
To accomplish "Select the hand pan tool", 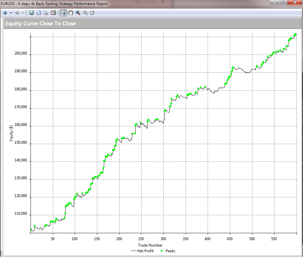I will point(71,13).
